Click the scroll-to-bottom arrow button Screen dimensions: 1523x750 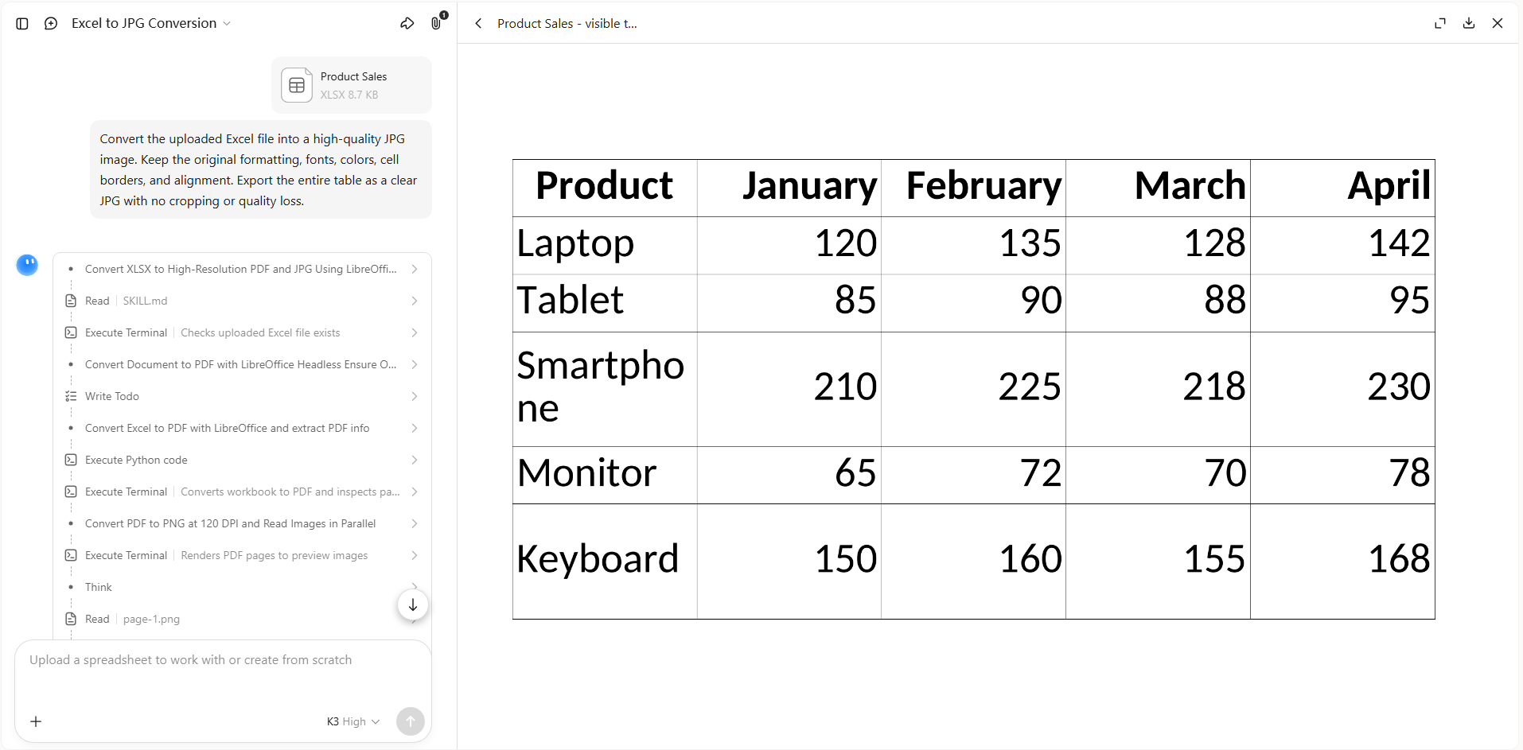point(413,605)
